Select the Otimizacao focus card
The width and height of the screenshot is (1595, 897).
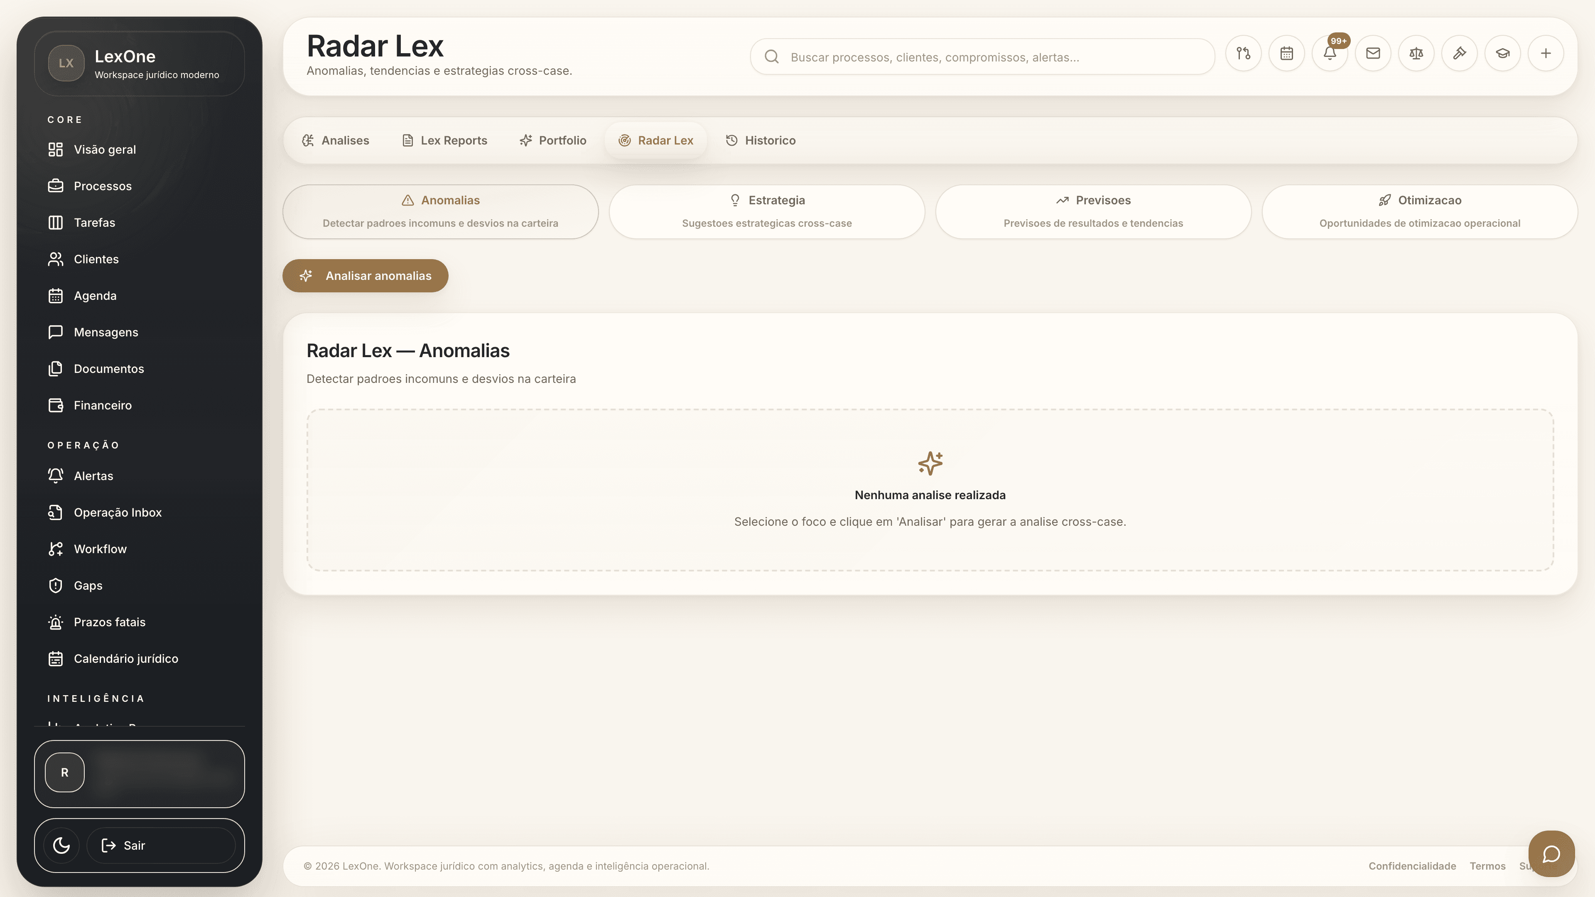pyautogui.click(x=1419, y=211)
